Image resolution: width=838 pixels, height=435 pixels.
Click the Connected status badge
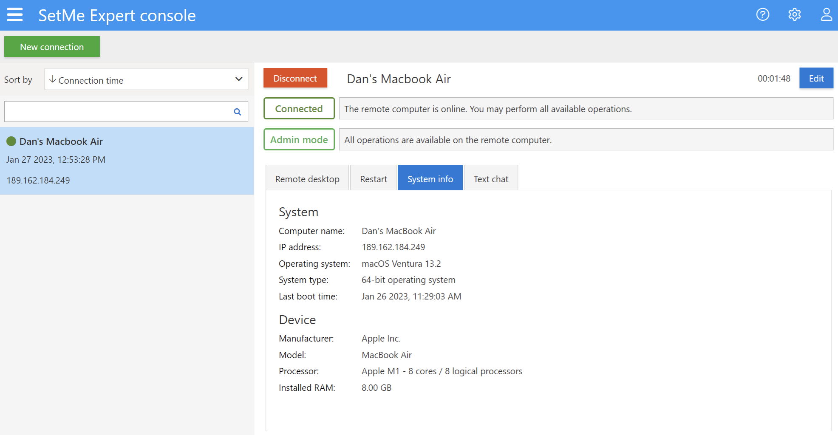299,109
